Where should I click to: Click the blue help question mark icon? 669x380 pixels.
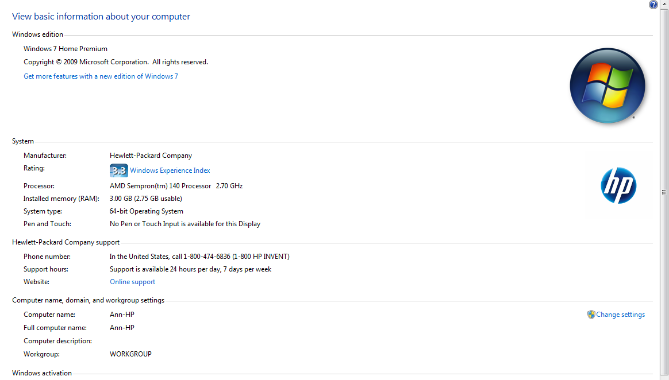[653, 5]
